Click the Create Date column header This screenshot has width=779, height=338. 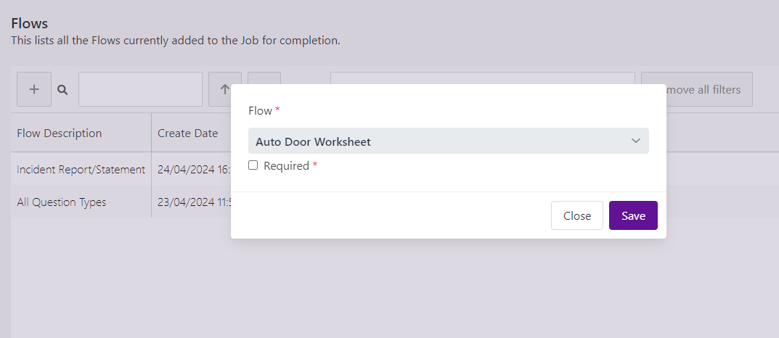[188, 133]
